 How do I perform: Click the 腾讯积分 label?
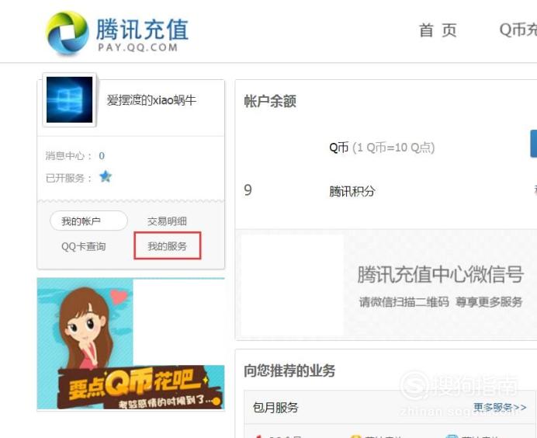pyautogui.click(x=352, y=191)
